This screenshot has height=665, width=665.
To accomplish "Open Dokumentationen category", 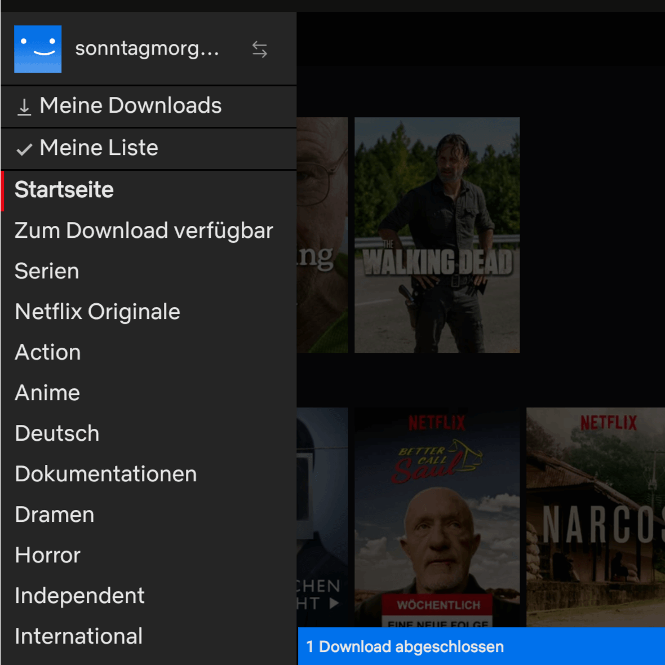I will 148,474.
